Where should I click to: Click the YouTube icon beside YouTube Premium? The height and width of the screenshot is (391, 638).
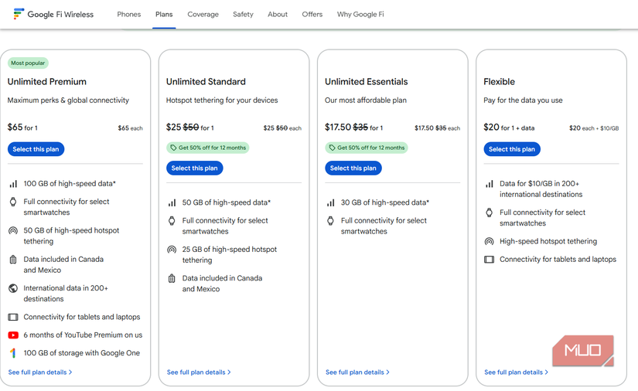click(x=13, y=335)
